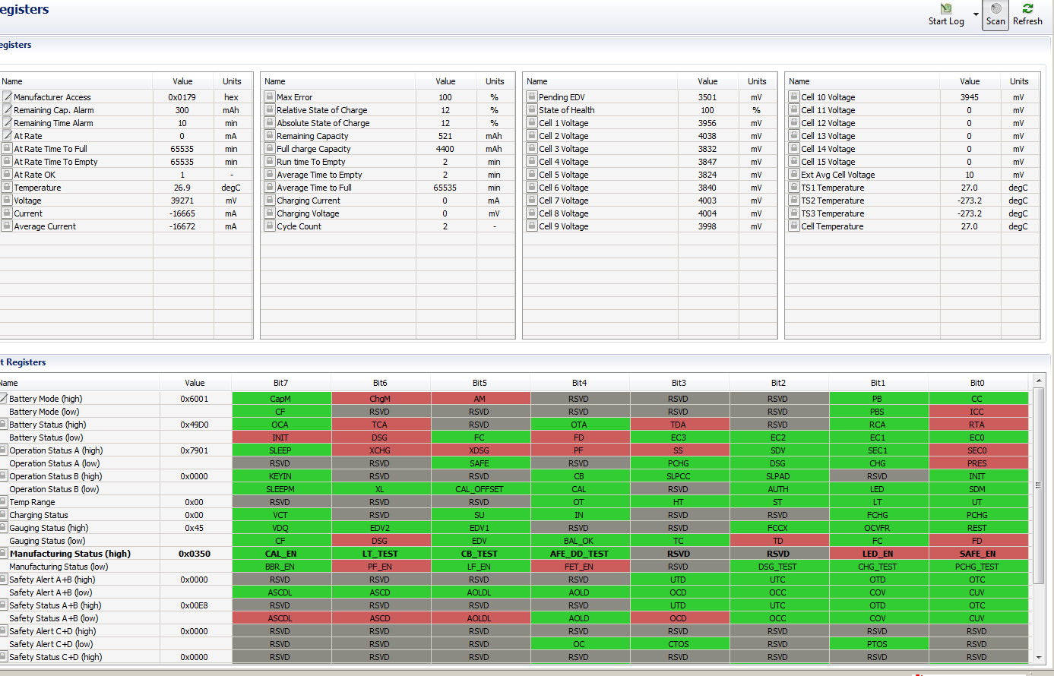Select the Manufacturing Status (high) row name
This screenshot has height=676, width=1054.
pos(70,554)
